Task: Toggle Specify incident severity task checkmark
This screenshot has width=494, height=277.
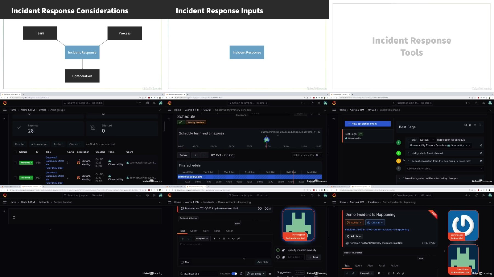Action: point(278,250)
